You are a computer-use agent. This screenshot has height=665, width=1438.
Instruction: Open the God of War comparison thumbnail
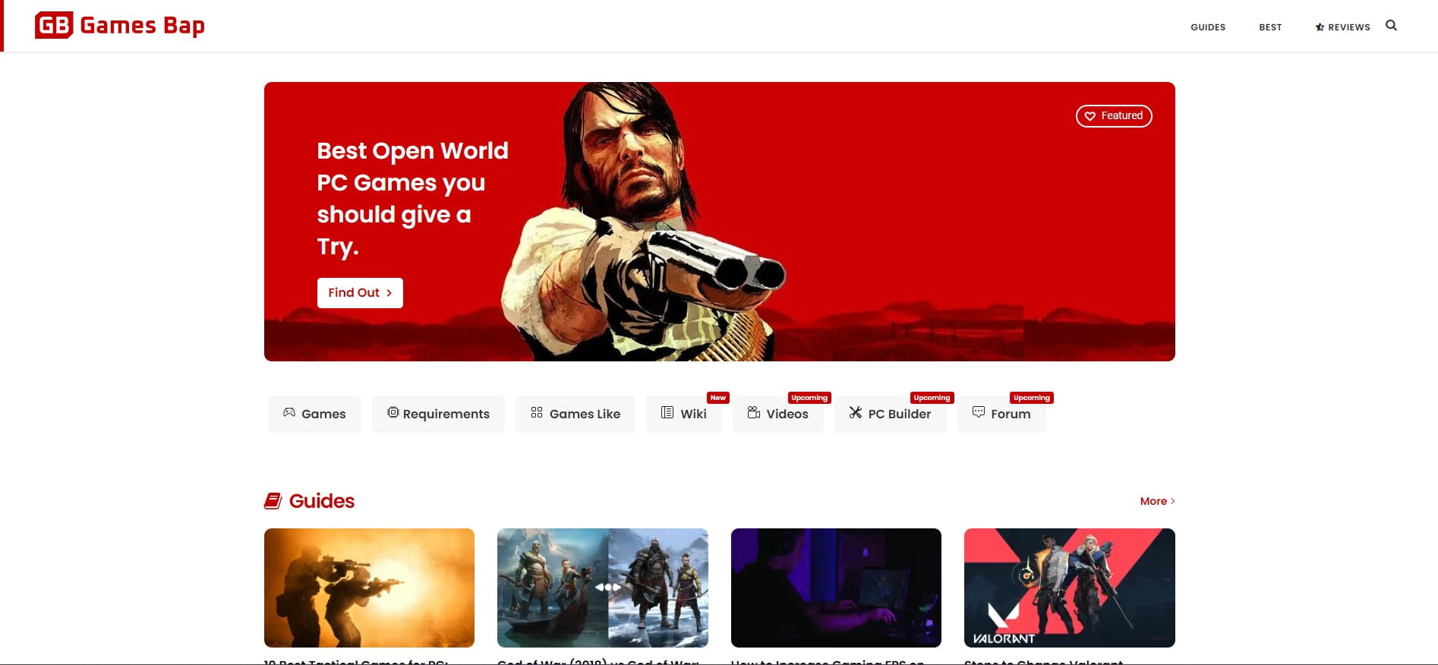click(x=602, y=588)
